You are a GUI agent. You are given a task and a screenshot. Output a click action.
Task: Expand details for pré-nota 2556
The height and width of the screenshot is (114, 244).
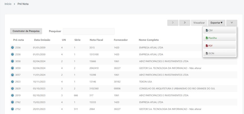click(12, 47)
